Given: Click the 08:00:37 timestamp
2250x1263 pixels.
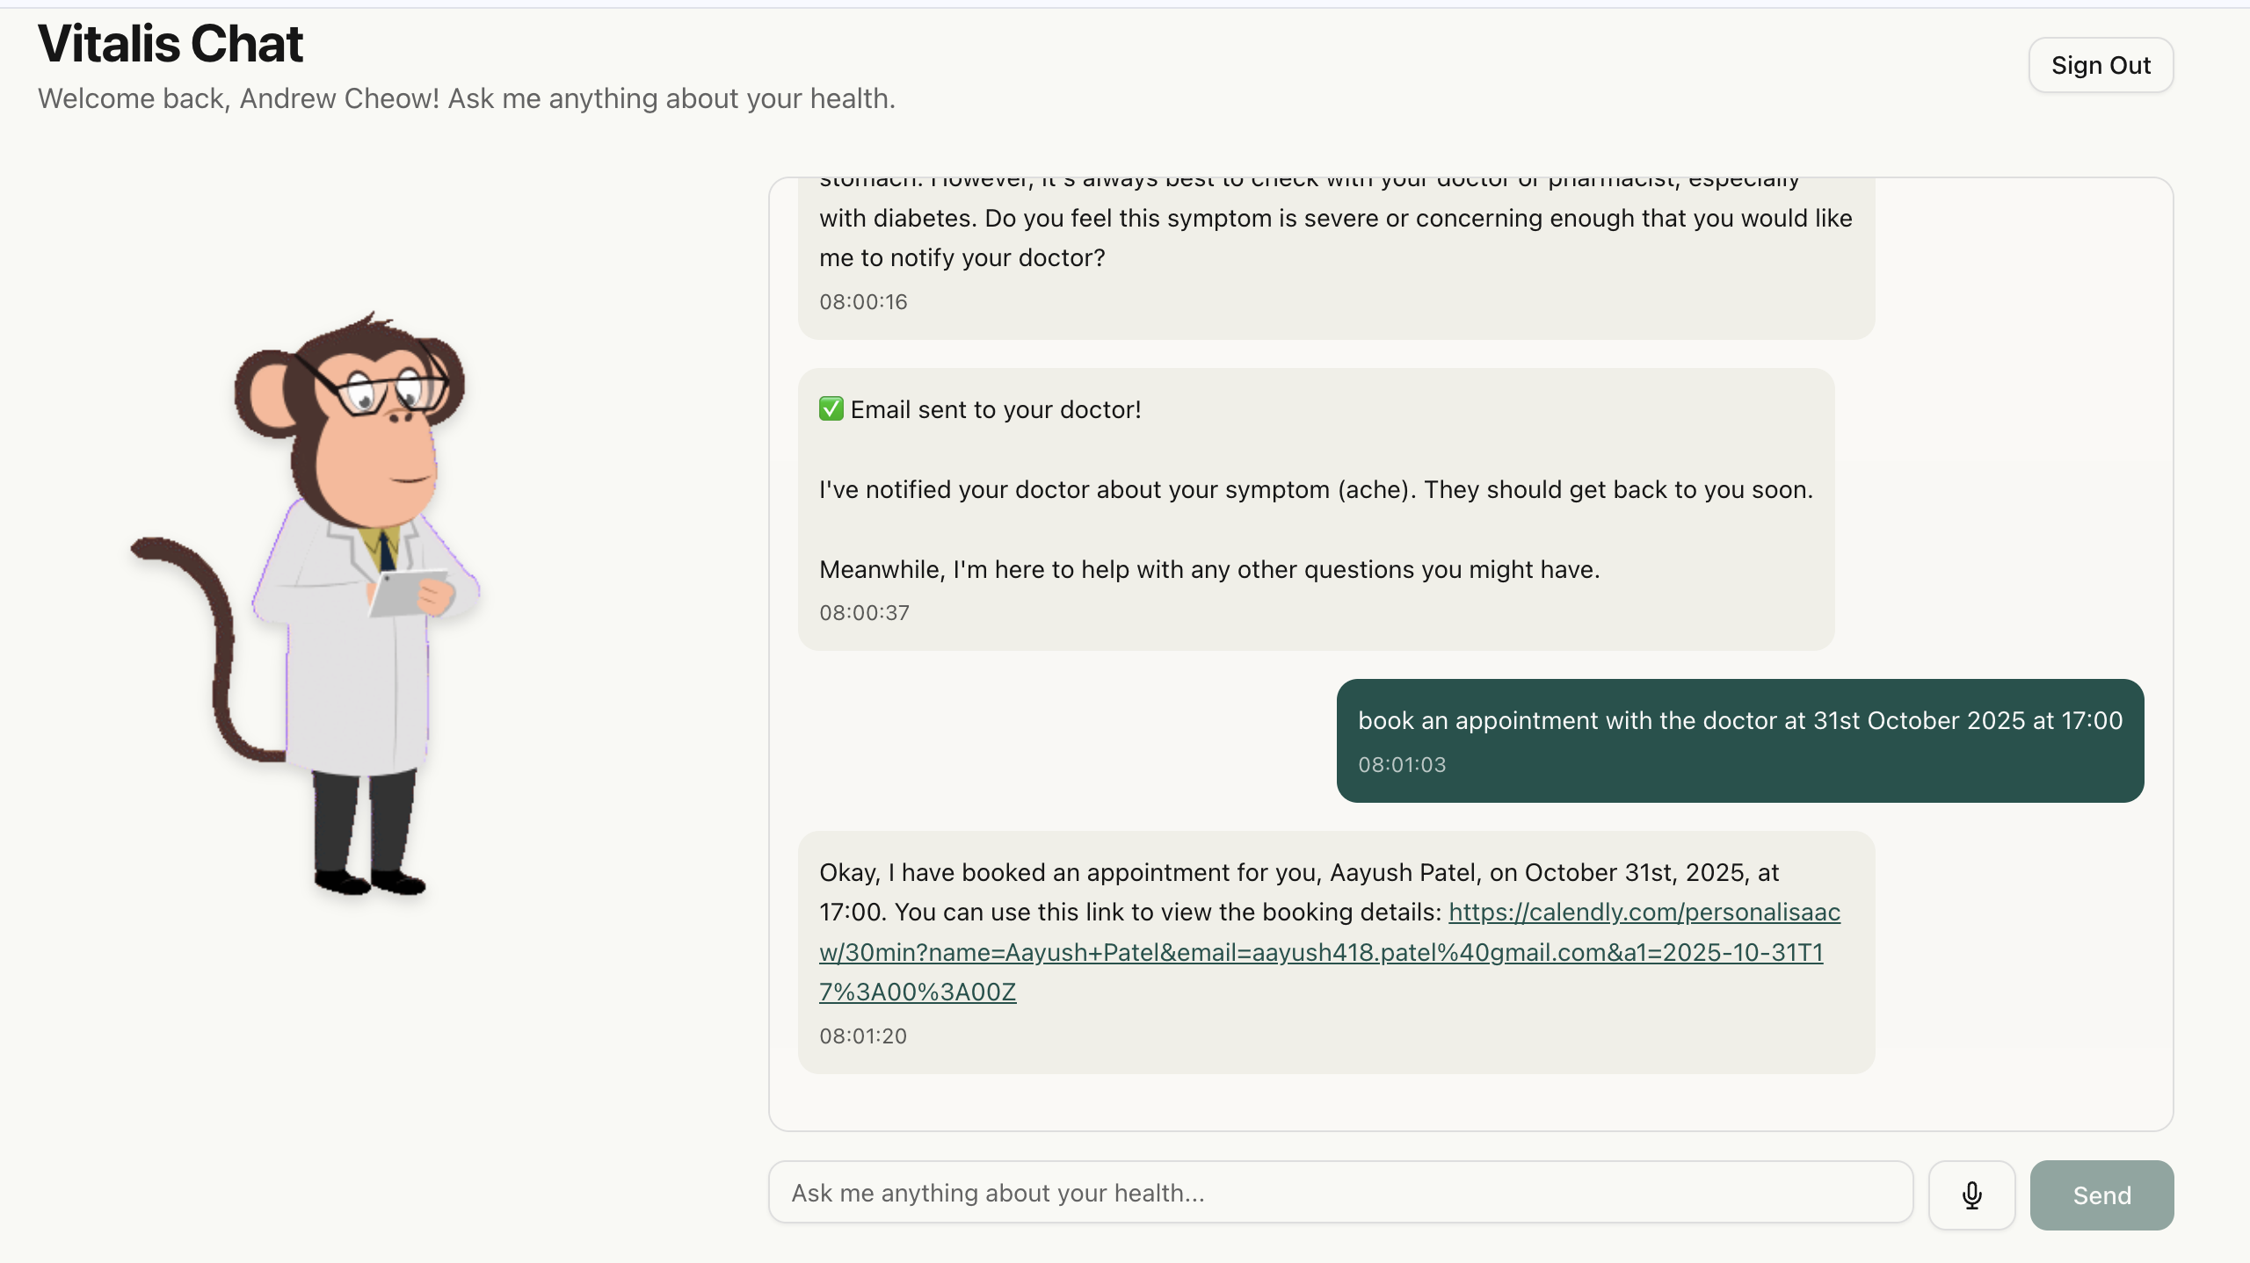Looking at the screenshot, I should [864, 613].
